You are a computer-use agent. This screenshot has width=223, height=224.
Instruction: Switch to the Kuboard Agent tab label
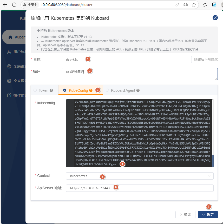(x=123, y=90)
